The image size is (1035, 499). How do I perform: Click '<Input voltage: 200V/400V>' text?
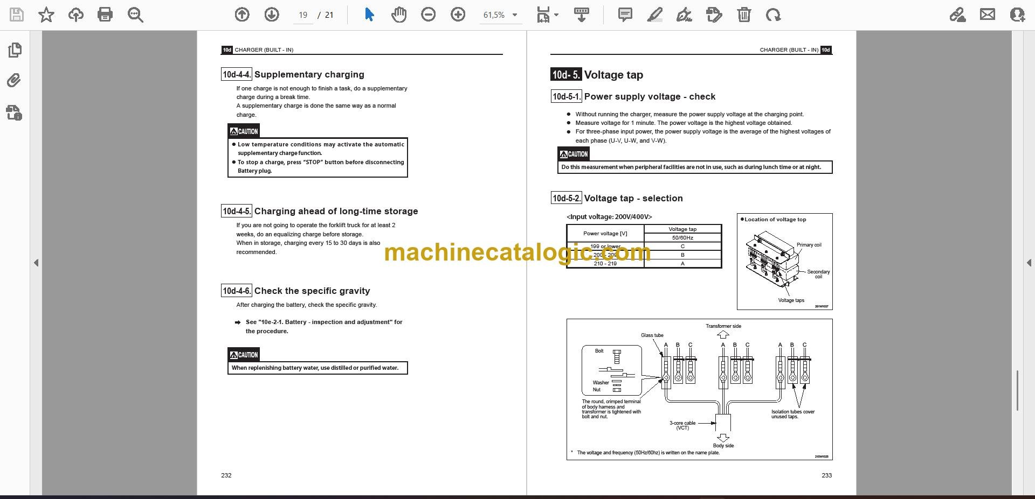click(x=609, y=217)
